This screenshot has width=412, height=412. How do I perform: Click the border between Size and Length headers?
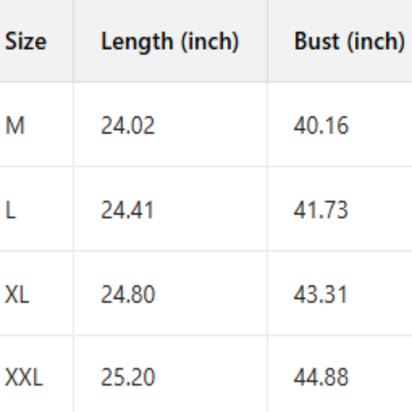[73, 42]
